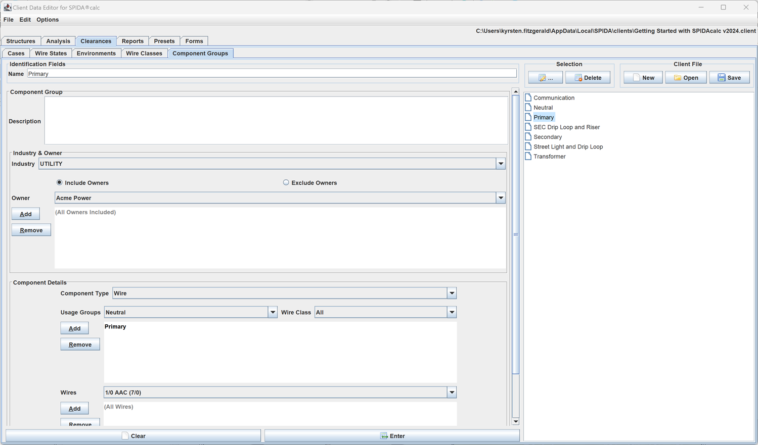Viewport: 758px width, 445px height.
Task: Open a client file
Action: pyautogui.click(x=686, y=78)
